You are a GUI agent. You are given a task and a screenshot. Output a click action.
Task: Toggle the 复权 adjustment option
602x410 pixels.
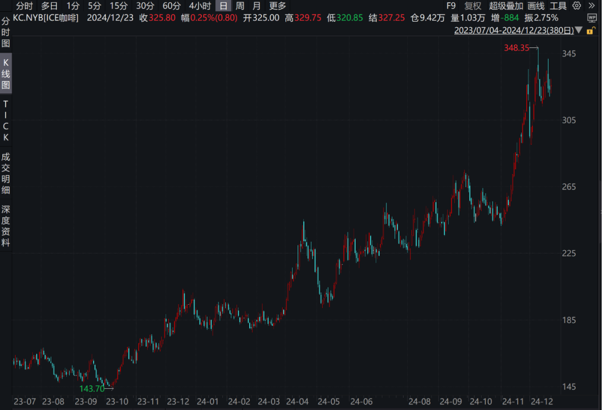point(473,6)
